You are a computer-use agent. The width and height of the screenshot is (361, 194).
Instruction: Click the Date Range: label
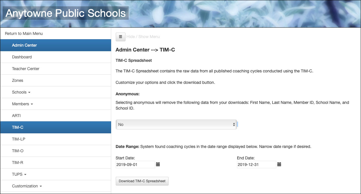click(128, 147)
